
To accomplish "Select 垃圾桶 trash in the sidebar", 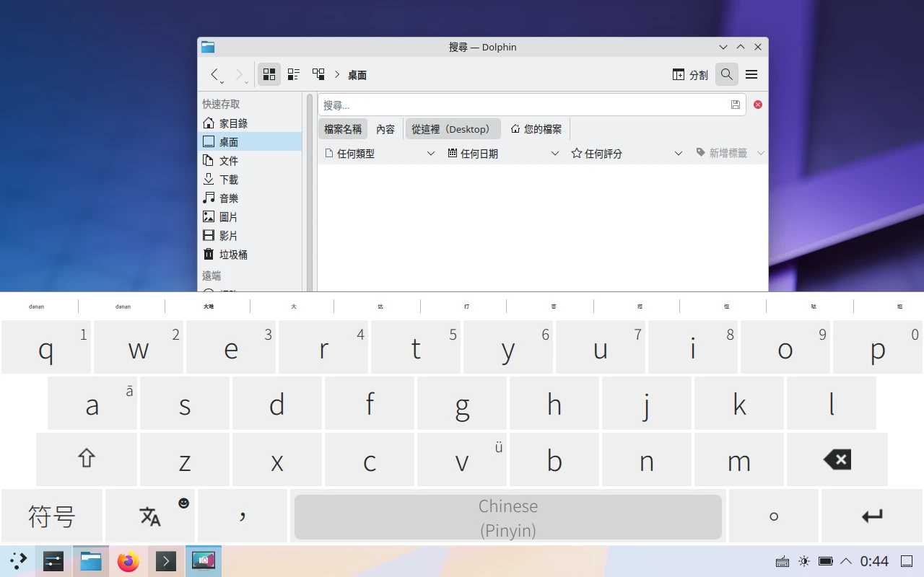I will click(233, 255).
